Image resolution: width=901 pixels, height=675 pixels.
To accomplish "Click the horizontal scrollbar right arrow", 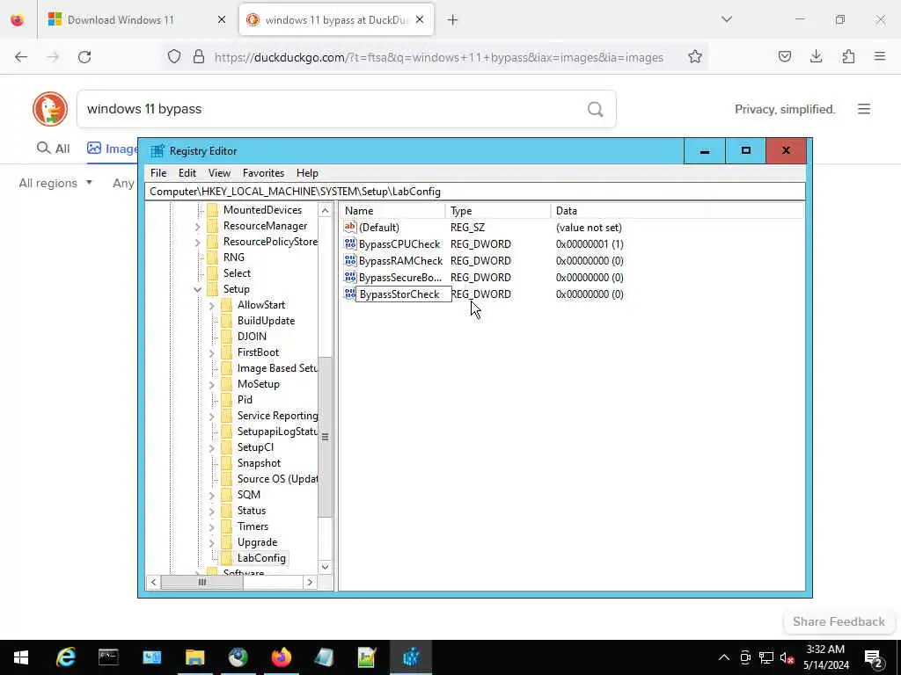I will tap(310, 582).
